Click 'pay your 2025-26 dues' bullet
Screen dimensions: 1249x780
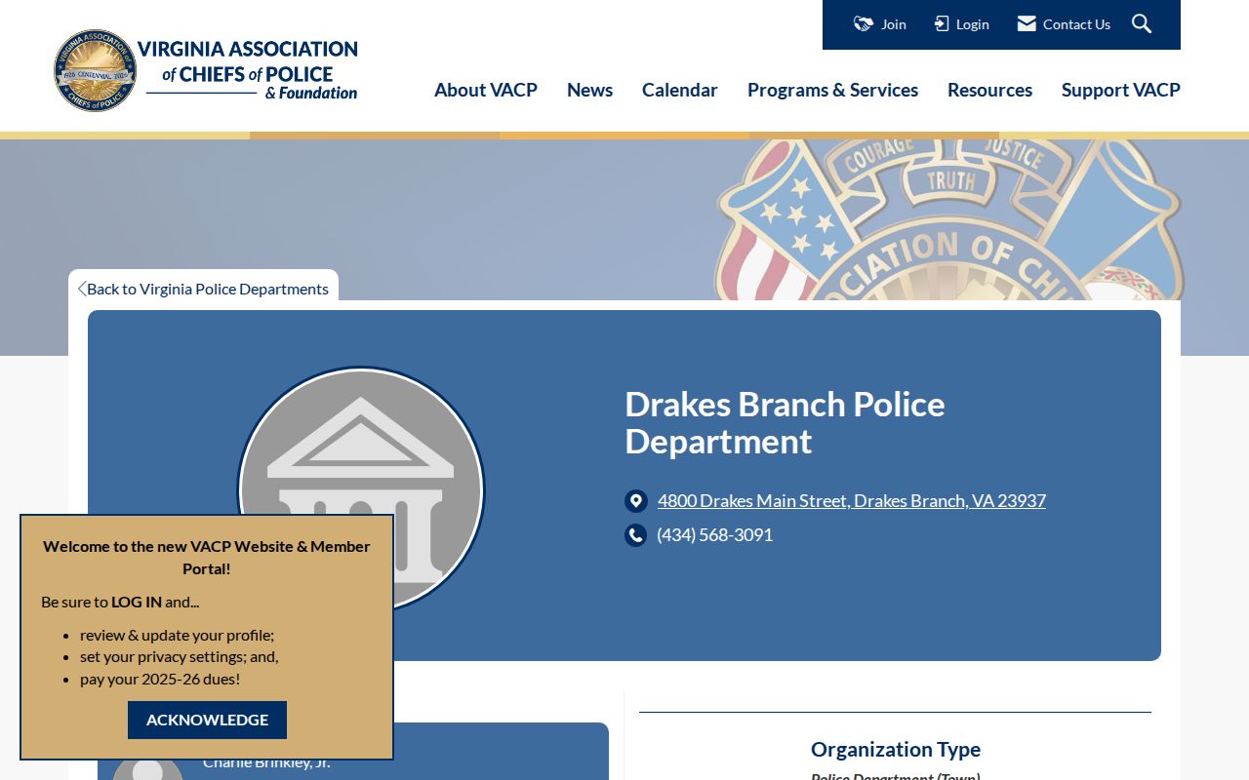[160, 679]
